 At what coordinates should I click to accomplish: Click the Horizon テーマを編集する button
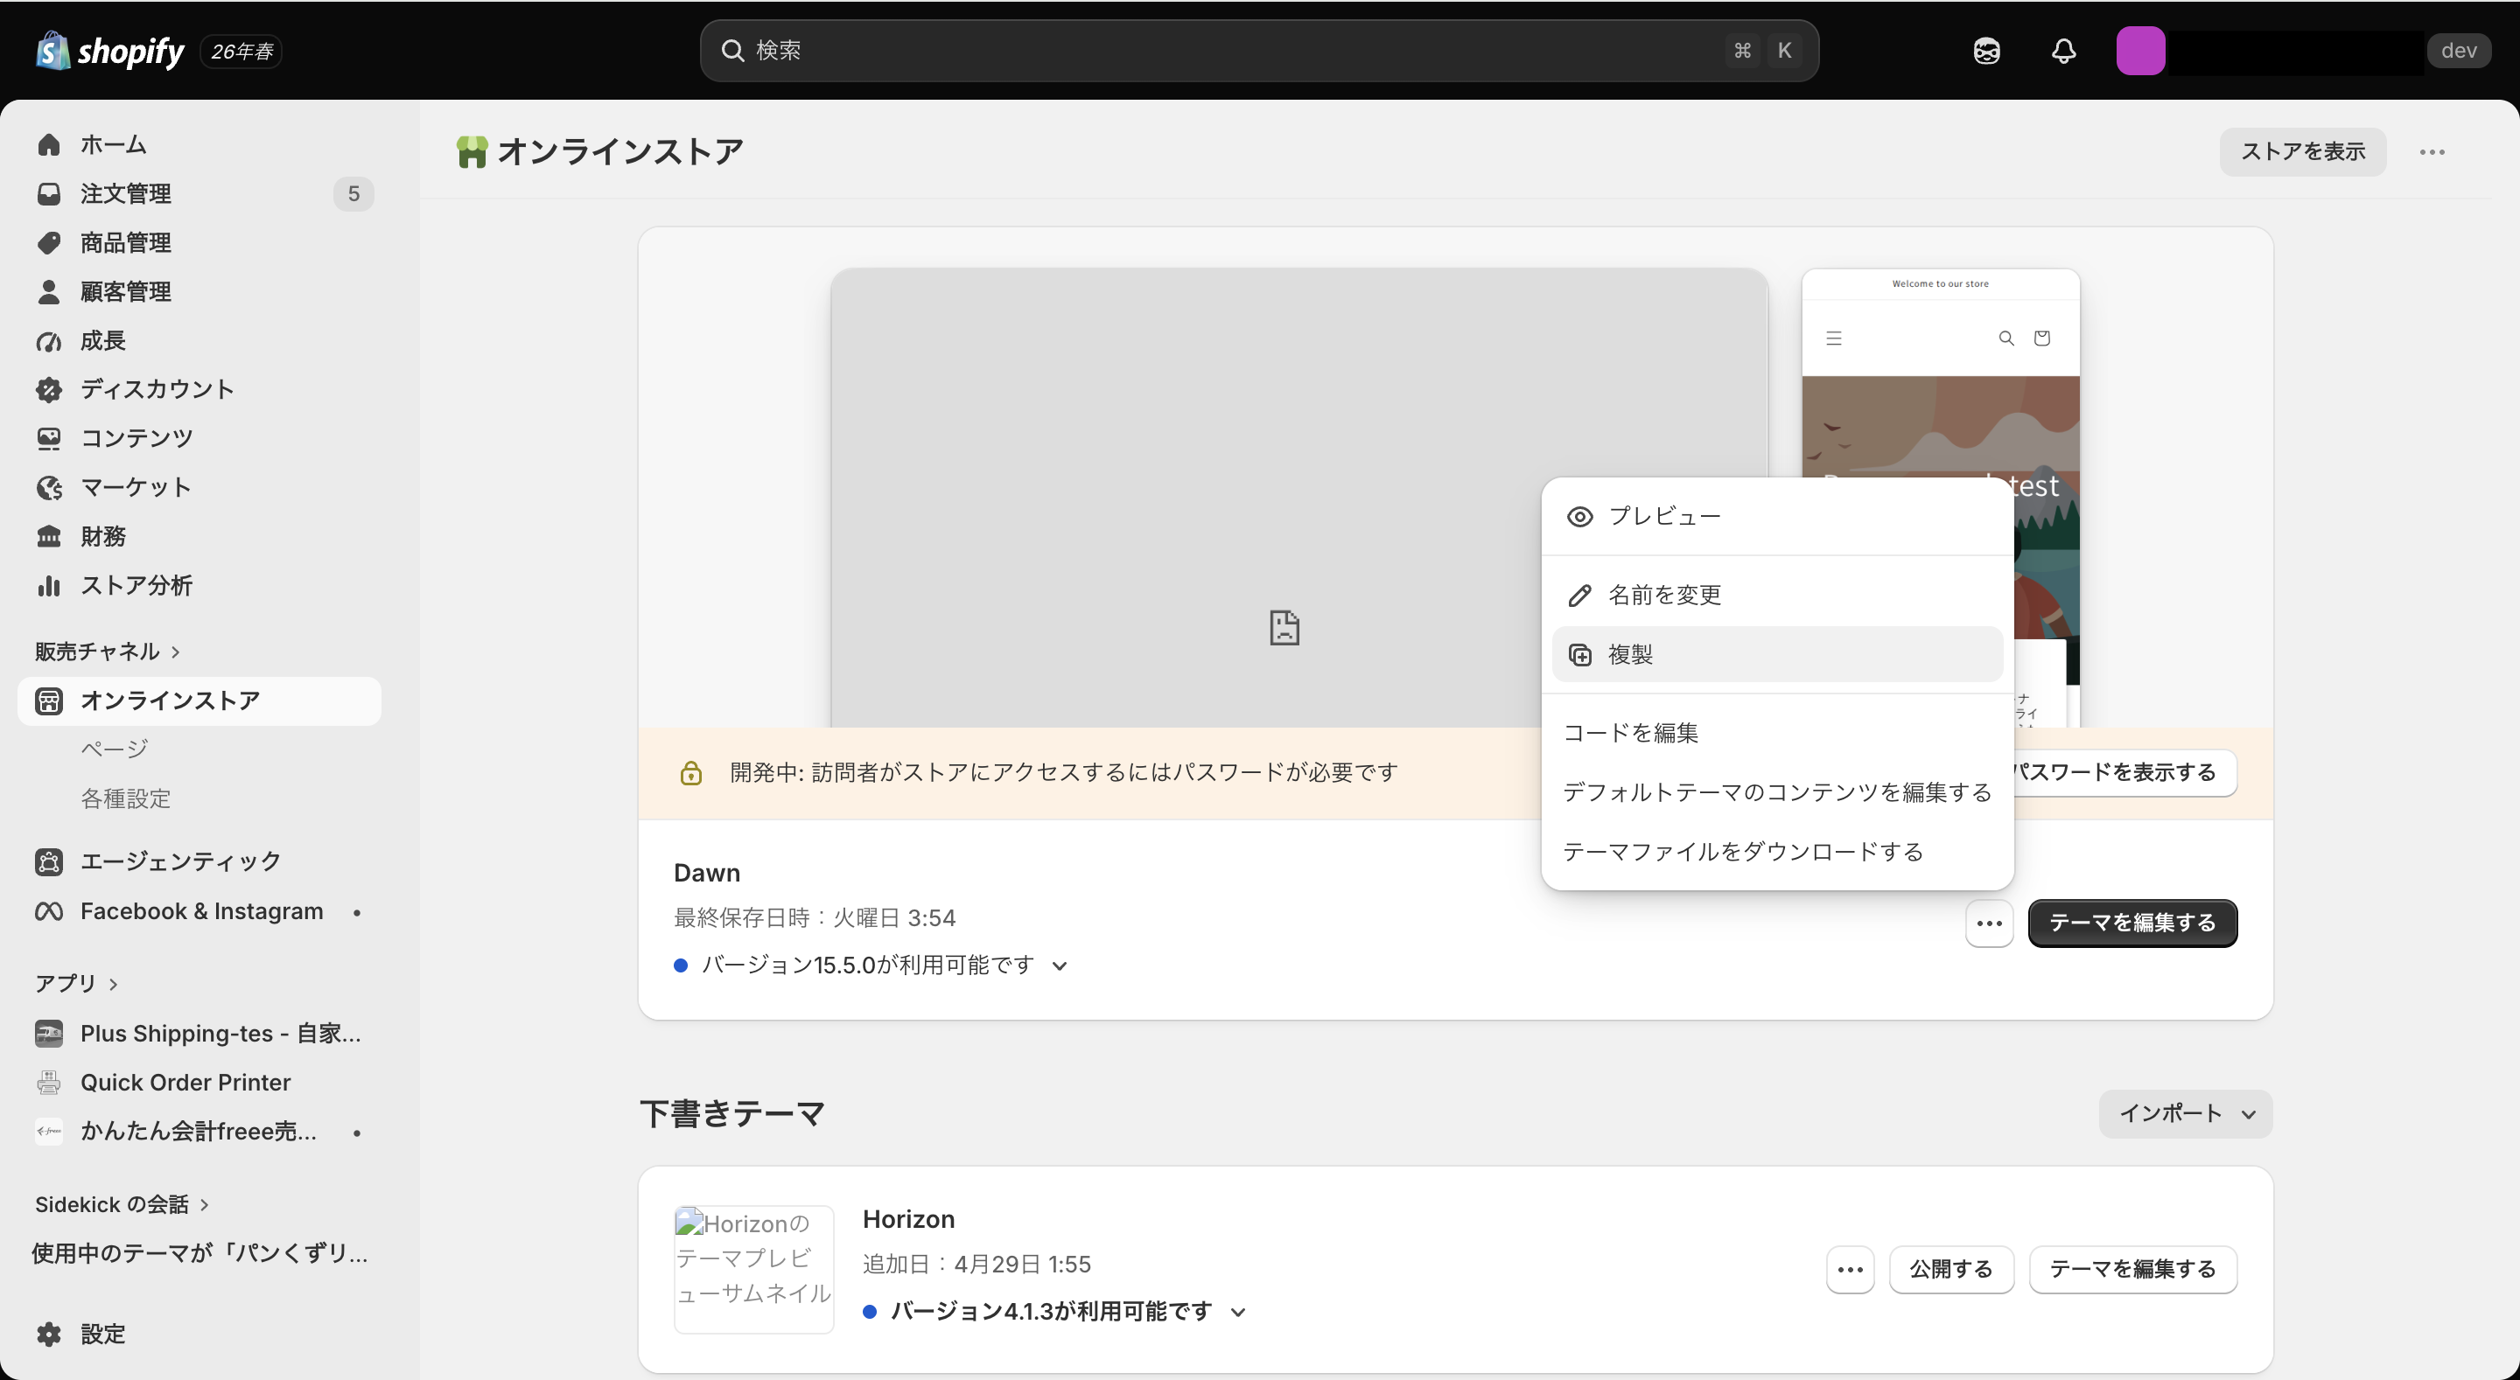tap(2131, 1270)
